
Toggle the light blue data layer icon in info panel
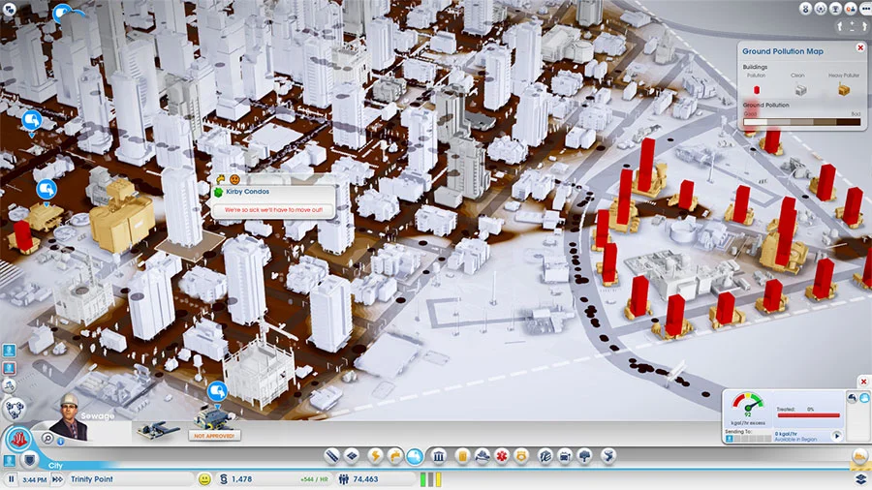tap(864, 397)
